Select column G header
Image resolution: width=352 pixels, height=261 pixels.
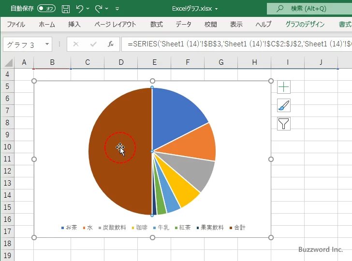point(221,62)
